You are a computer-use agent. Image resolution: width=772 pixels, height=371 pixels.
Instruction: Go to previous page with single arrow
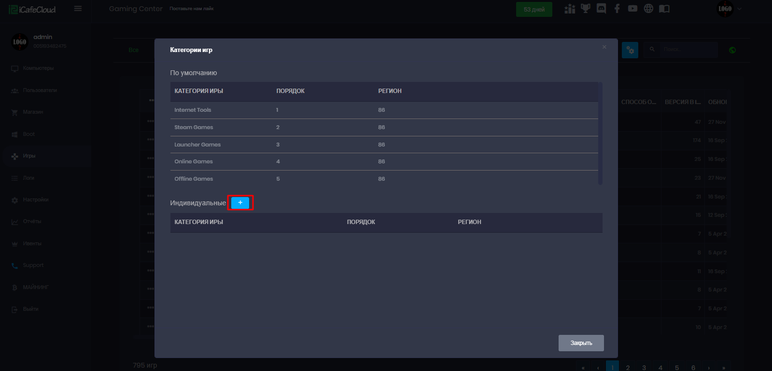coord(598,368)
